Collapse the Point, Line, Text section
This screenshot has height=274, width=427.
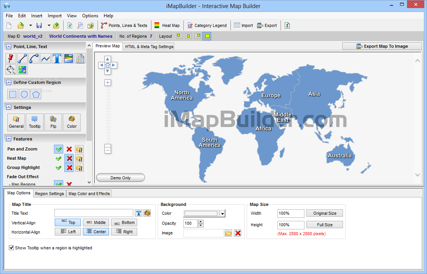tap(9, 47)
